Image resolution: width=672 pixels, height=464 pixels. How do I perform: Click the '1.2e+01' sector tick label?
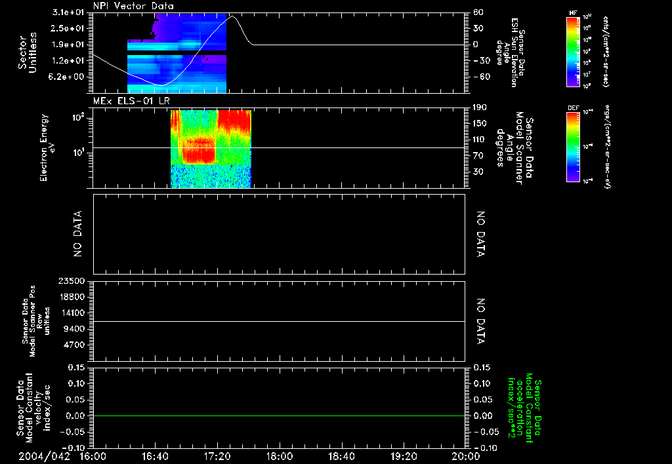[68, 61]
